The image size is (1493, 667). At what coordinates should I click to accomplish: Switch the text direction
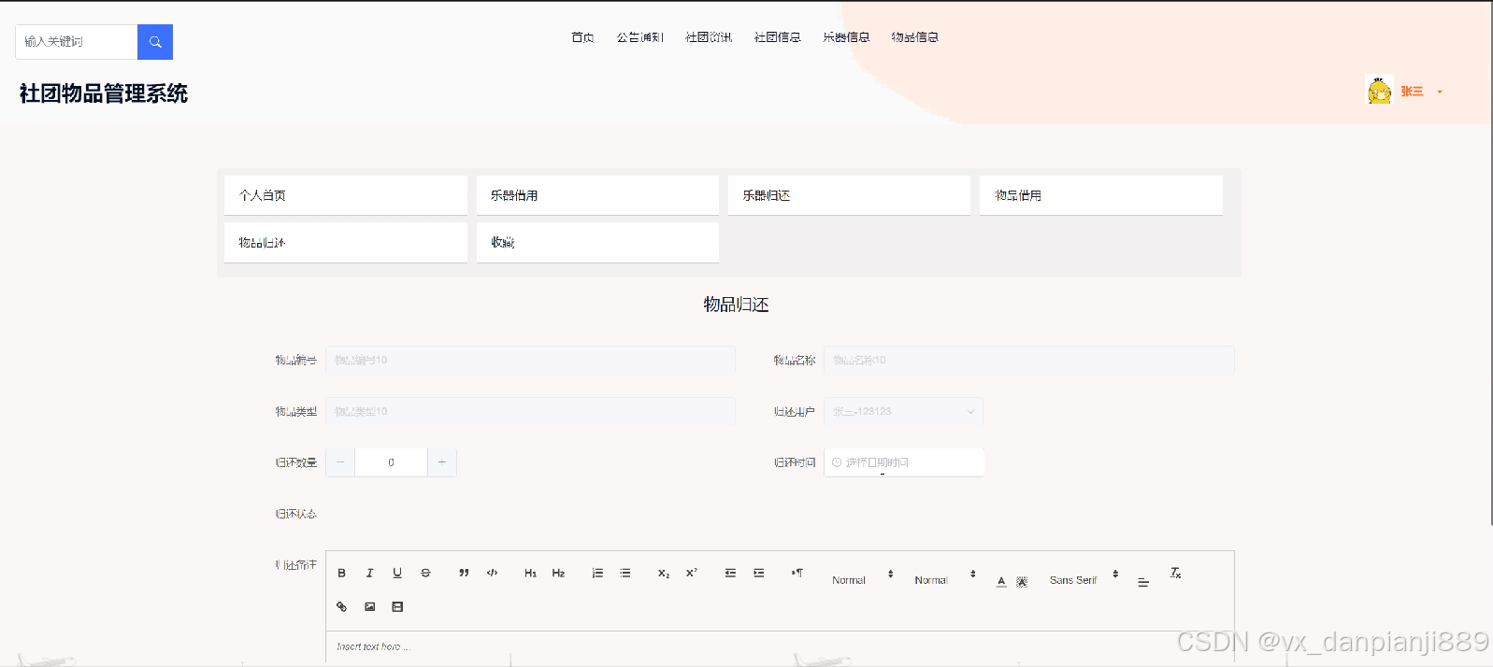point(797,573)
